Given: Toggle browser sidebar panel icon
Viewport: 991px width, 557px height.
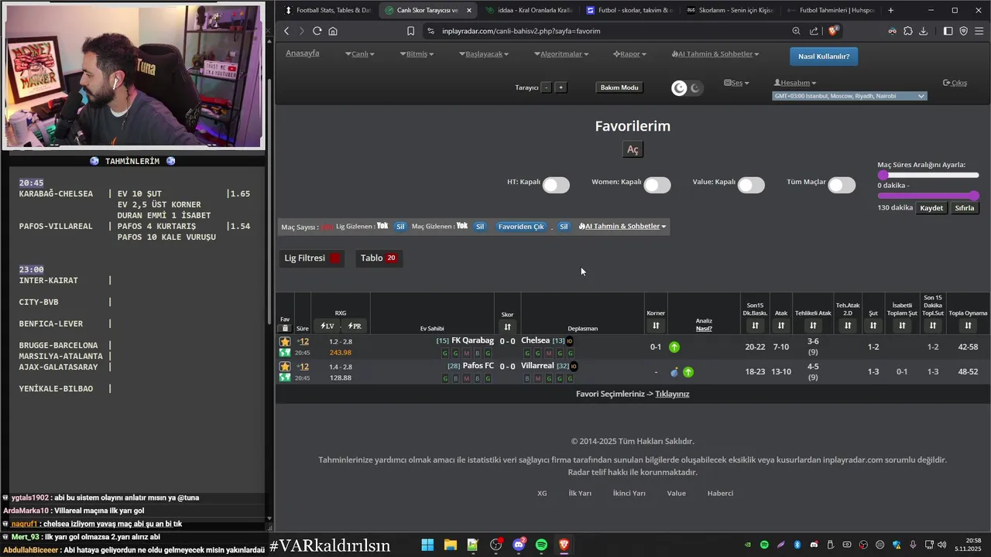Looking at the screenshot, I should pyautogui.click(x=948, y=31).
